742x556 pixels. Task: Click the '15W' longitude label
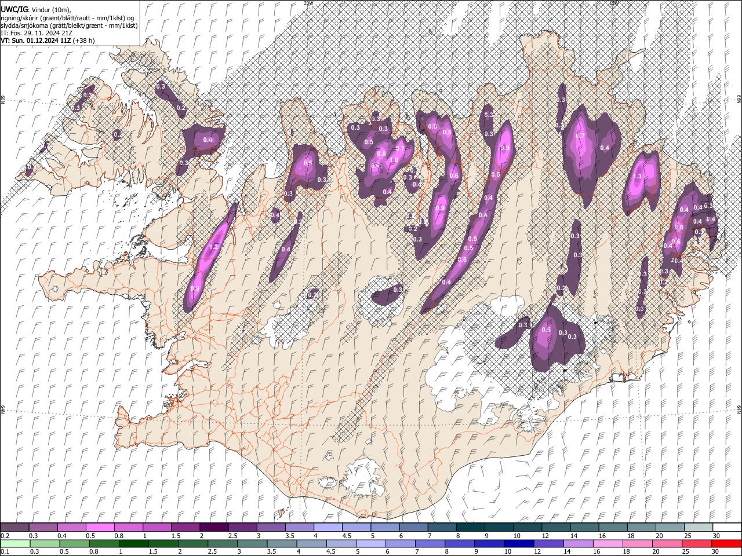coord(614,2)
